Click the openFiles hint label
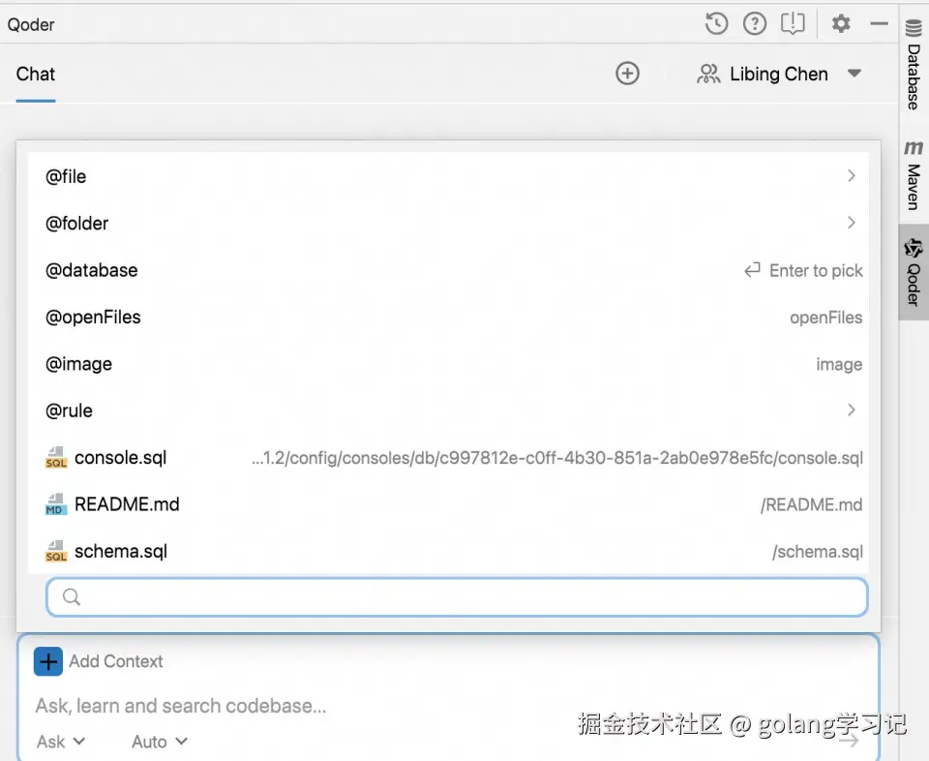Viewport: 929px width, 761px height. coord(825,318)
